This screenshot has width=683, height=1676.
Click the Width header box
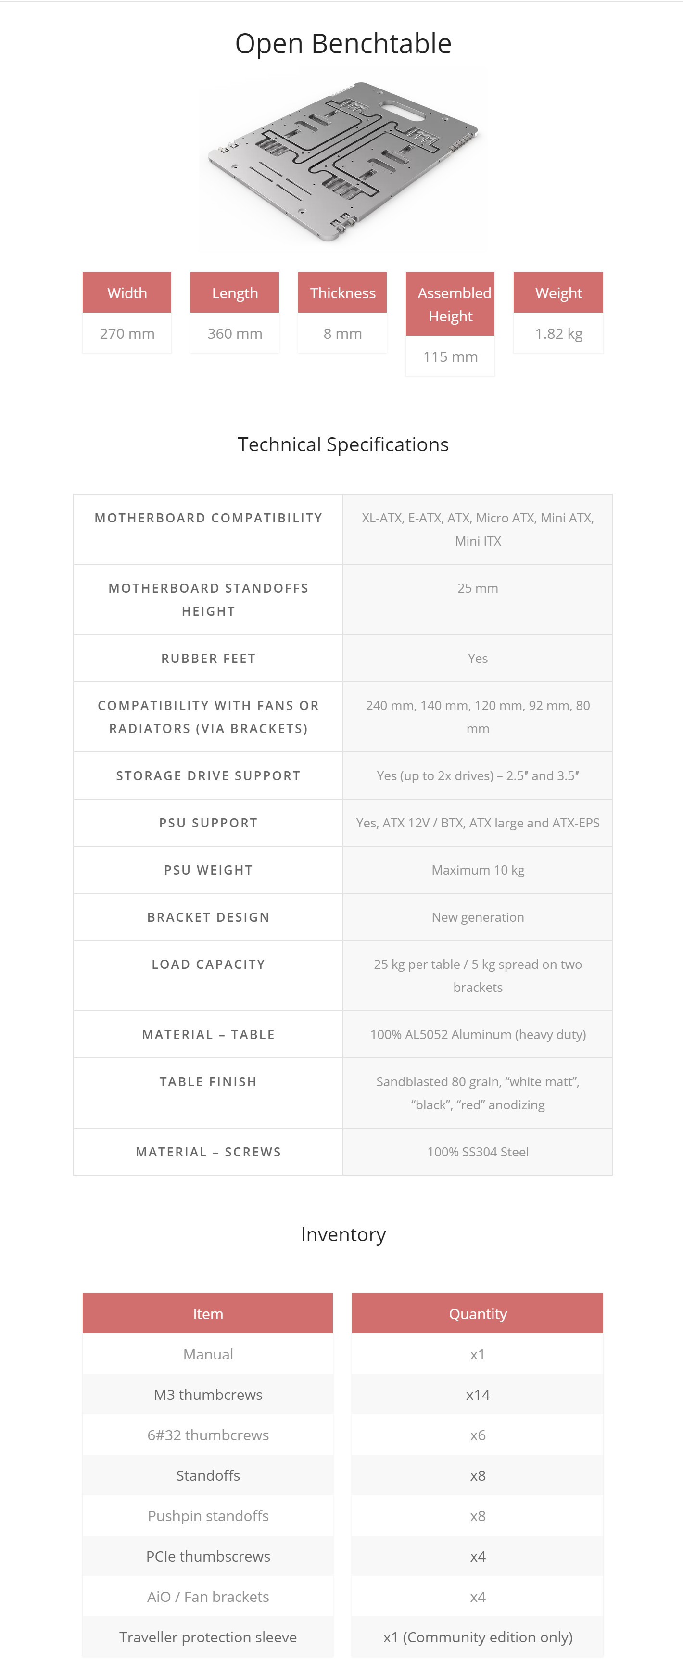[x=127, y=293]
